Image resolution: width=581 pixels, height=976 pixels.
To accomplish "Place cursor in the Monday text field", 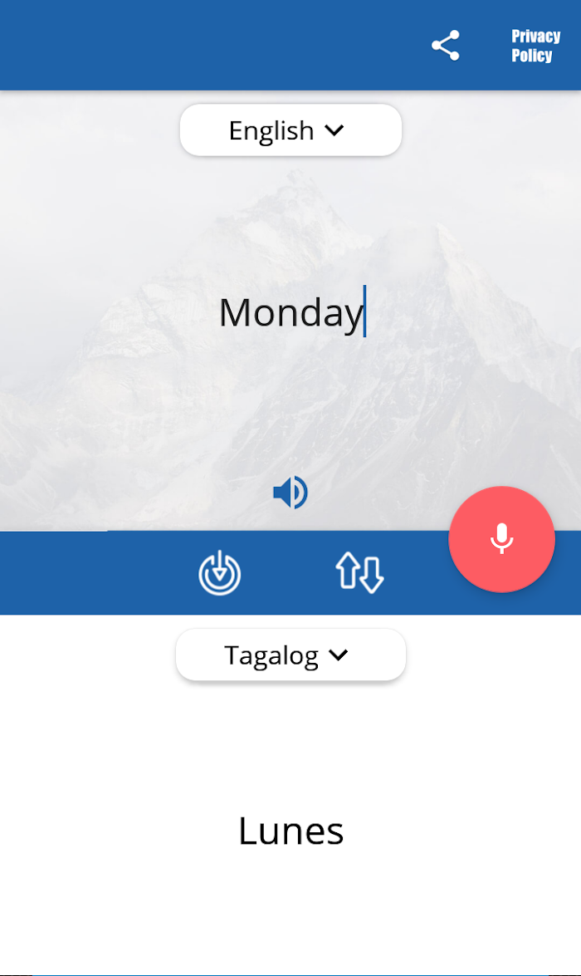I will point(290,311).
